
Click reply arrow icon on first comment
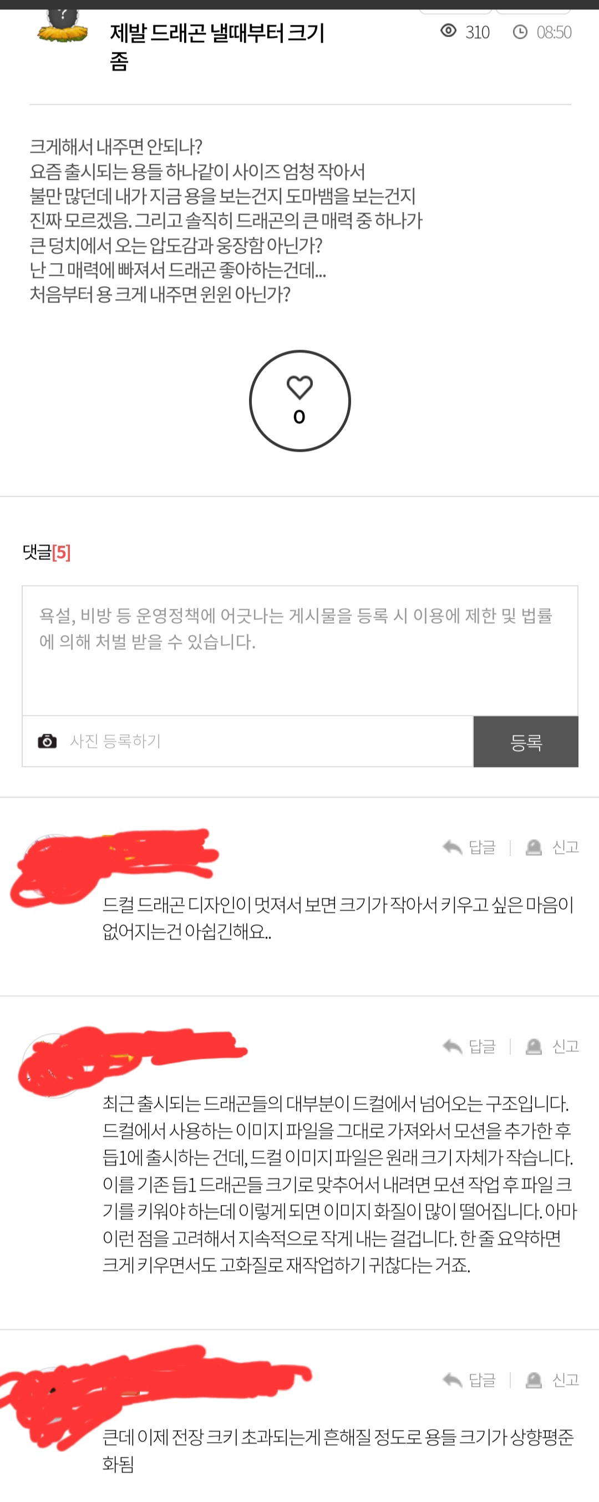click(452, 847)
